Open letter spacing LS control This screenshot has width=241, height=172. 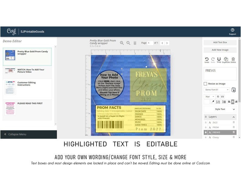(x=218, y=102)
